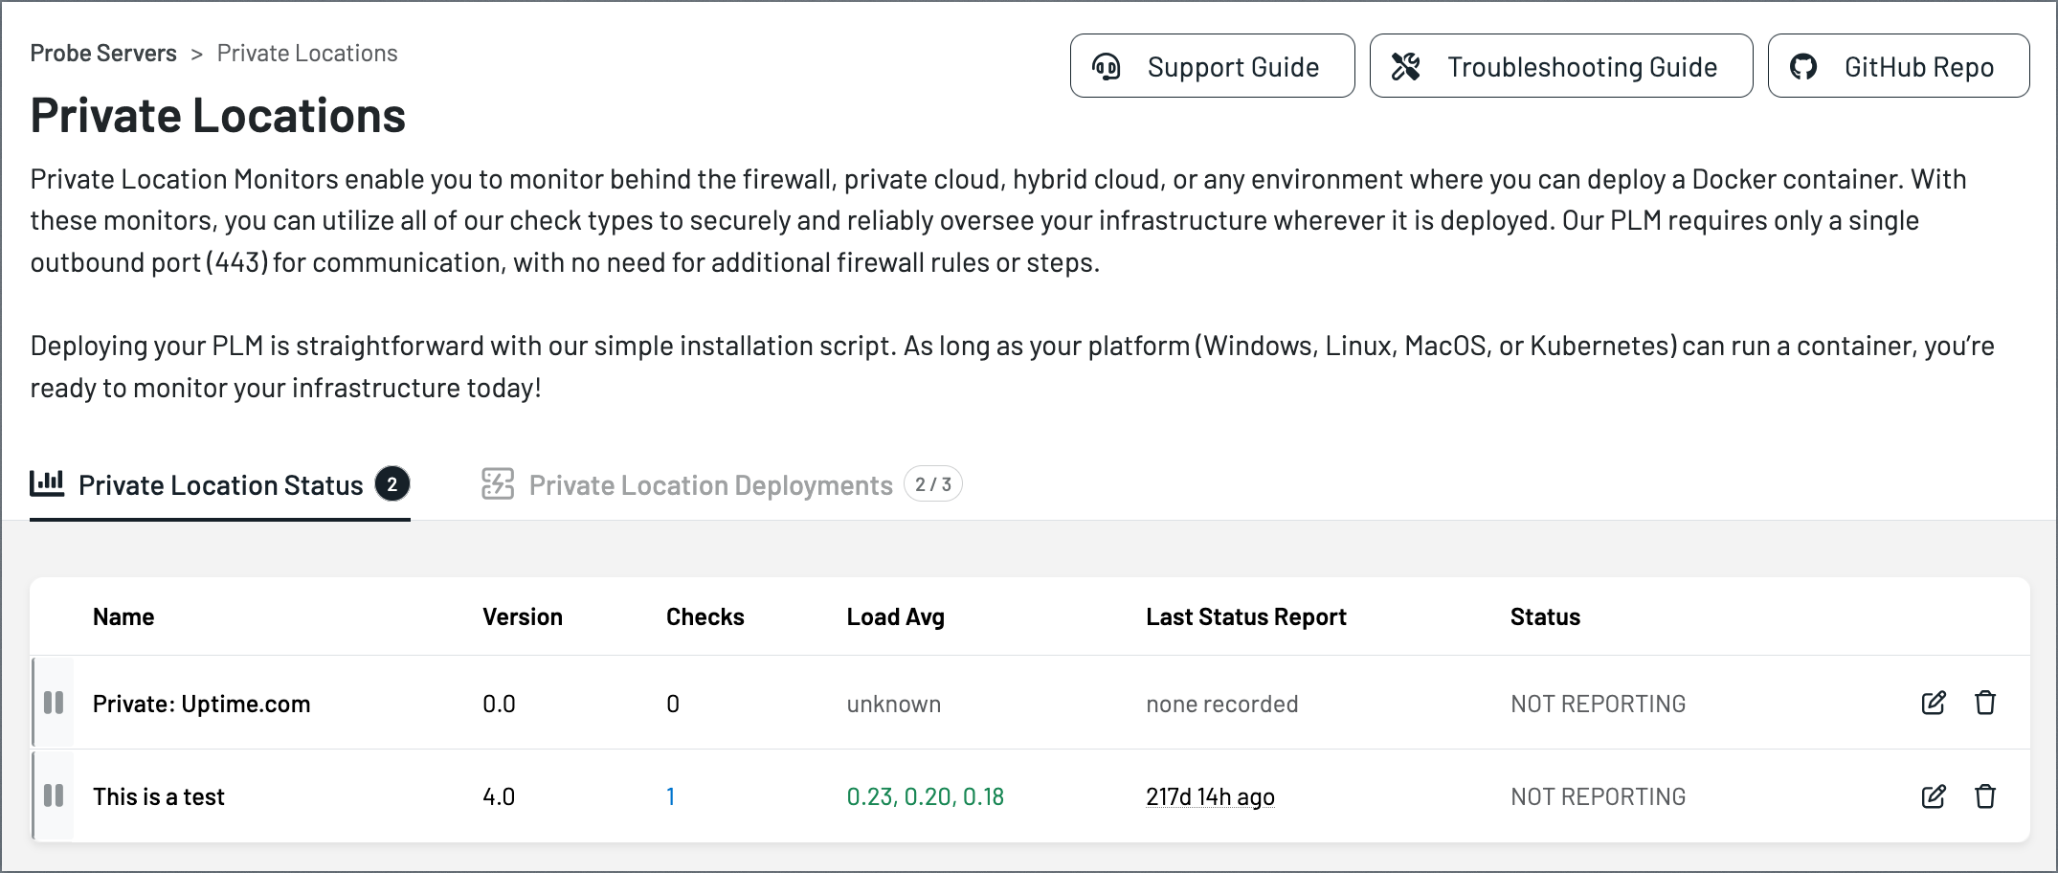The image size is (2058, 873).
Task: Click the none recorded cell
Action: (1222, 705)
